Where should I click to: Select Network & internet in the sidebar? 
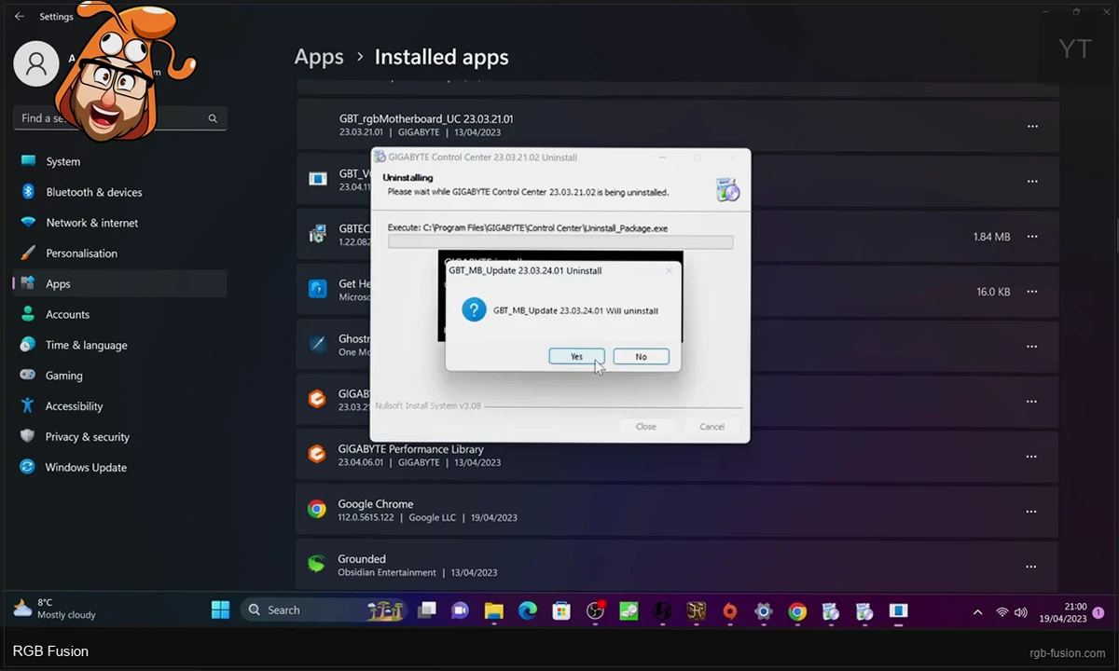click(91, 223)
